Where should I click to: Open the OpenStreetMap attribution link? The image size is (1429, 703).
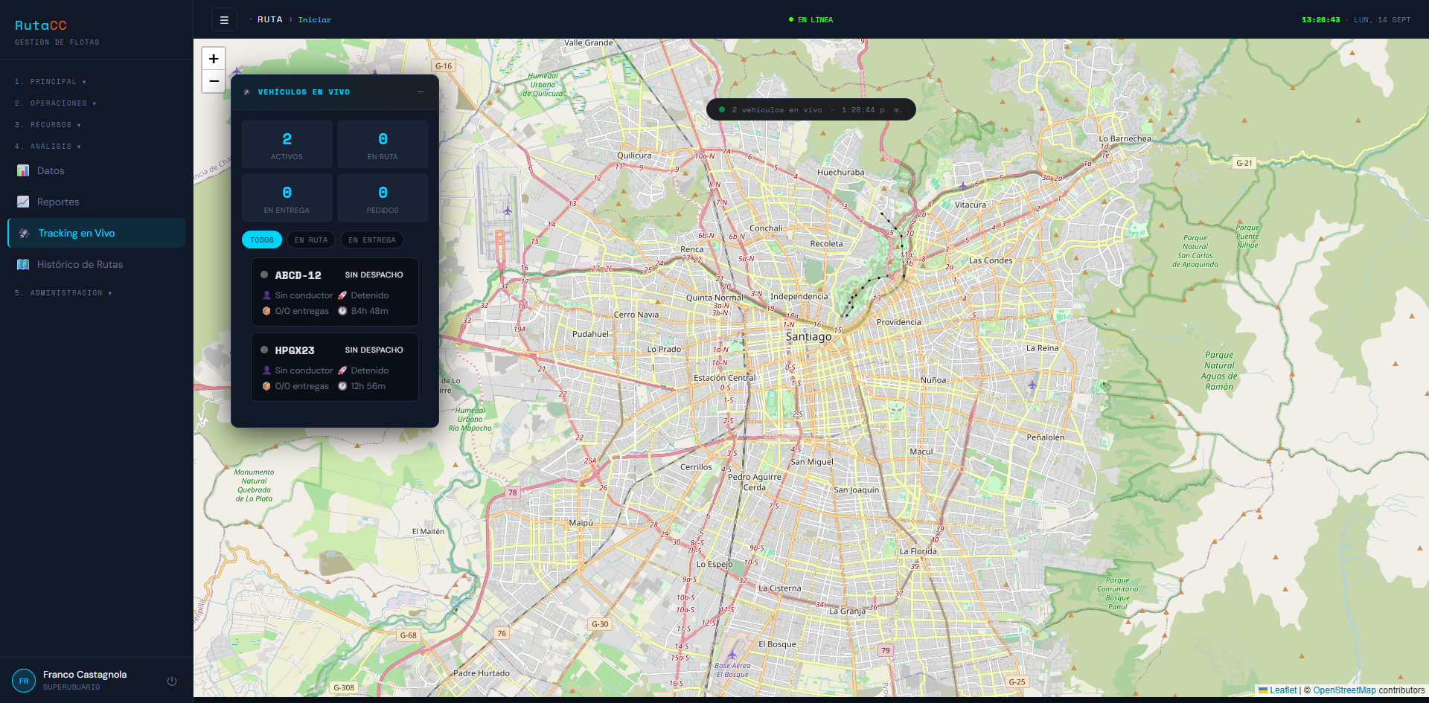(1344, 690)
